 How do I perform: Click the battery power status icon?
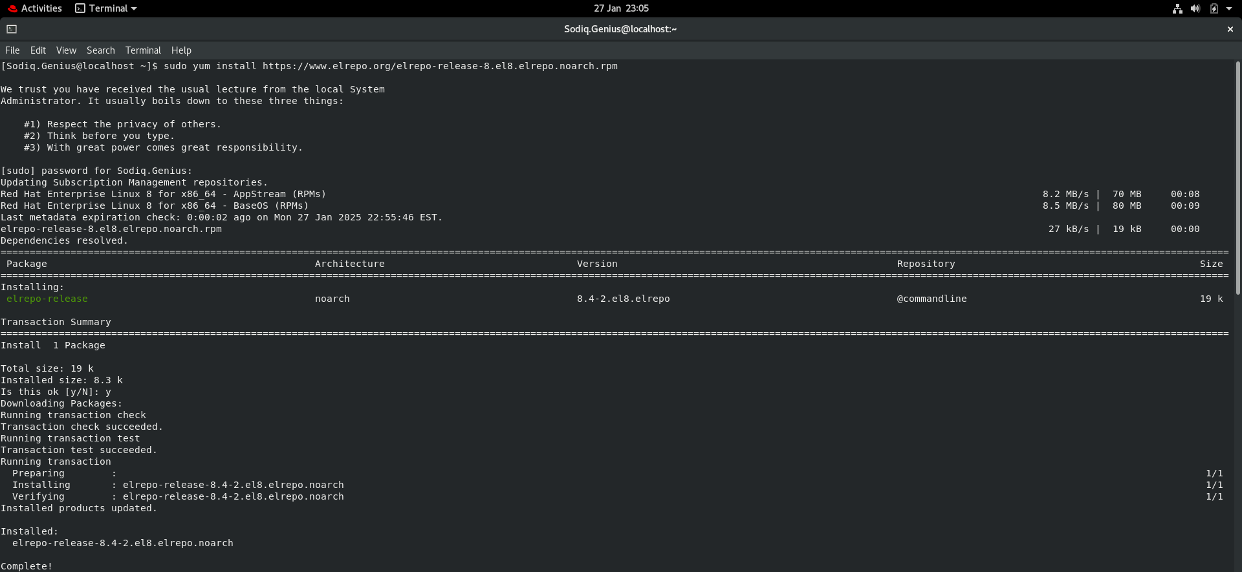coord(1214,8)
